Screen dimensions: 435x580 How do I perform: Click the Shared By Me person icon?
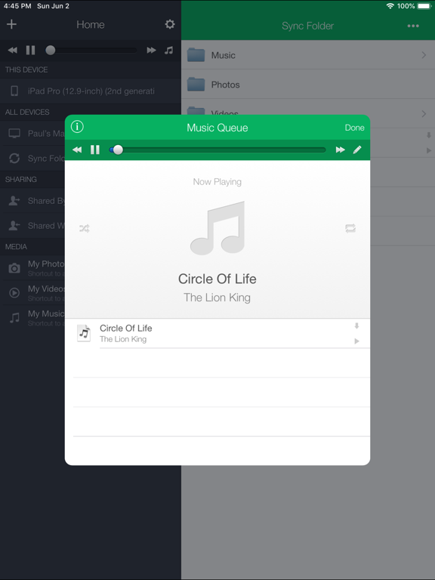[x=14, y=201]
